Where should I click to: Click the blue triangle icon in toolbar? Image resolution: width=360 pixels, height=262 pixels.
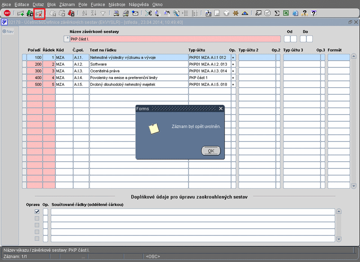point(245,13)
